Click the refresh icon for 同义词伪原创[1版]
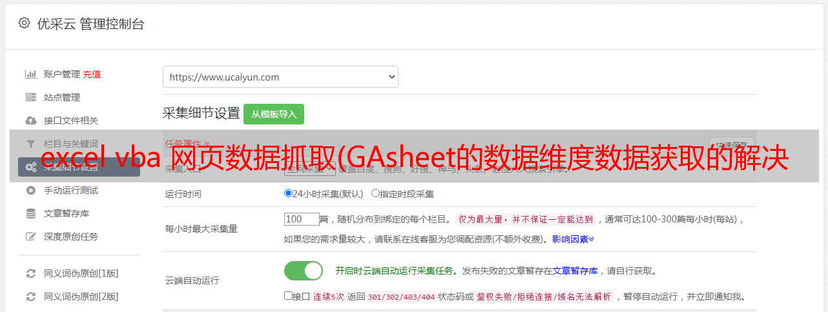Screen dimensions: 828x312 [x=31, y=273]
